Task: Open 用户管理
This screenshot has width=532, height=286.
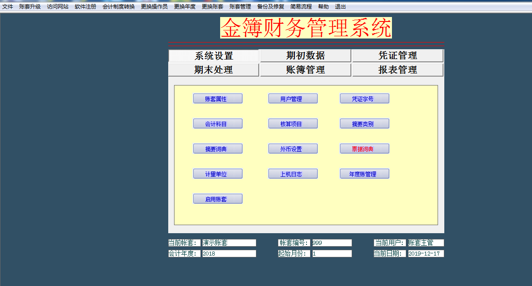Action: click(x=293, y=99)
